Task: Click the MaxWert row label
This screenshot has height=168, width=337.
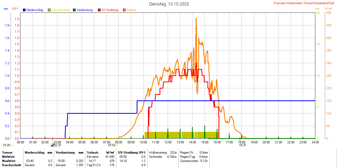Action: (9, 161)
